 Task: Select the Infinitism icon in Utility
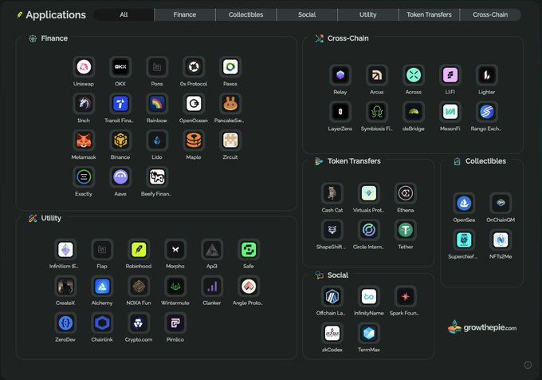pyautogui.click(x=65, y=250)
